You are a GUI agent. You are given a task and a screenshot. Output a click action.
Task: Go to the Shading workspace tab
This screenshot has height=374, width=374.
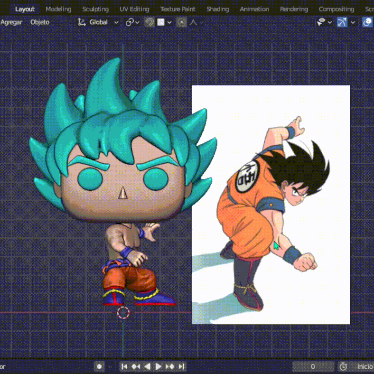217,9
